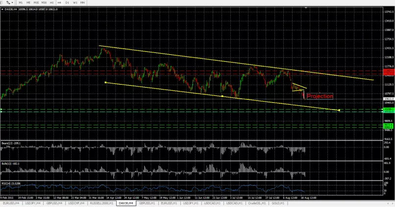Open the USDJPY,H1 chart tab
This screenshot has height=207, width=395.
pyautogui.click(x=191, y=203)
